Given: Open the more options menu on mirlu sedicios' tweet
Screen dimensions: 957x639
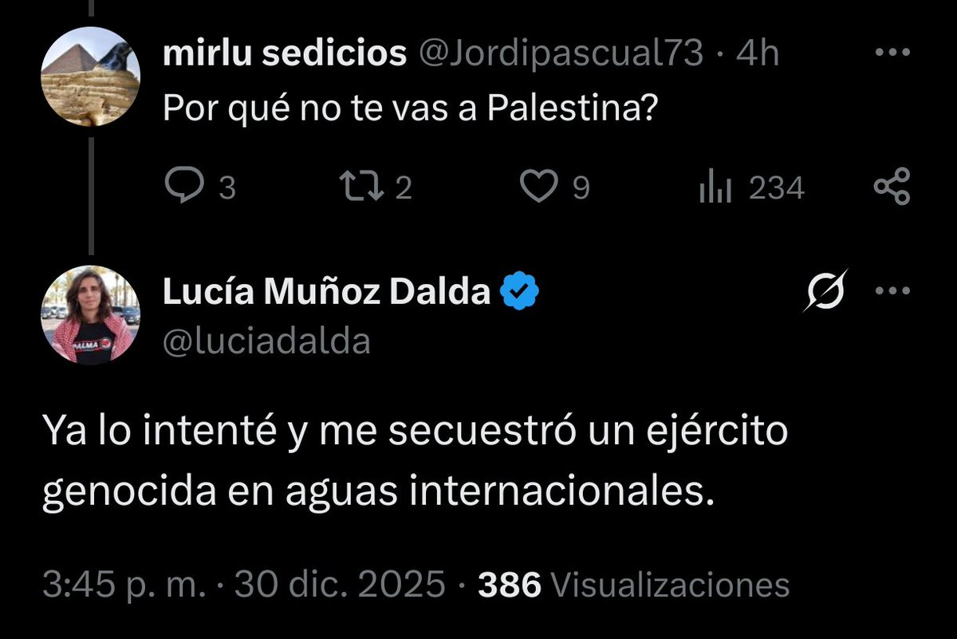Looking at the screenshot, I should pos(892,53).
